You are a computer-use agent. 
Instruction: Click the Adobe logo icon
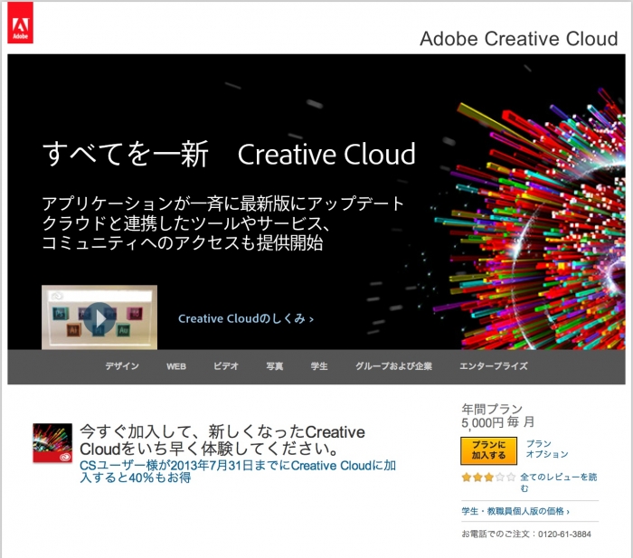coord(20,23)
